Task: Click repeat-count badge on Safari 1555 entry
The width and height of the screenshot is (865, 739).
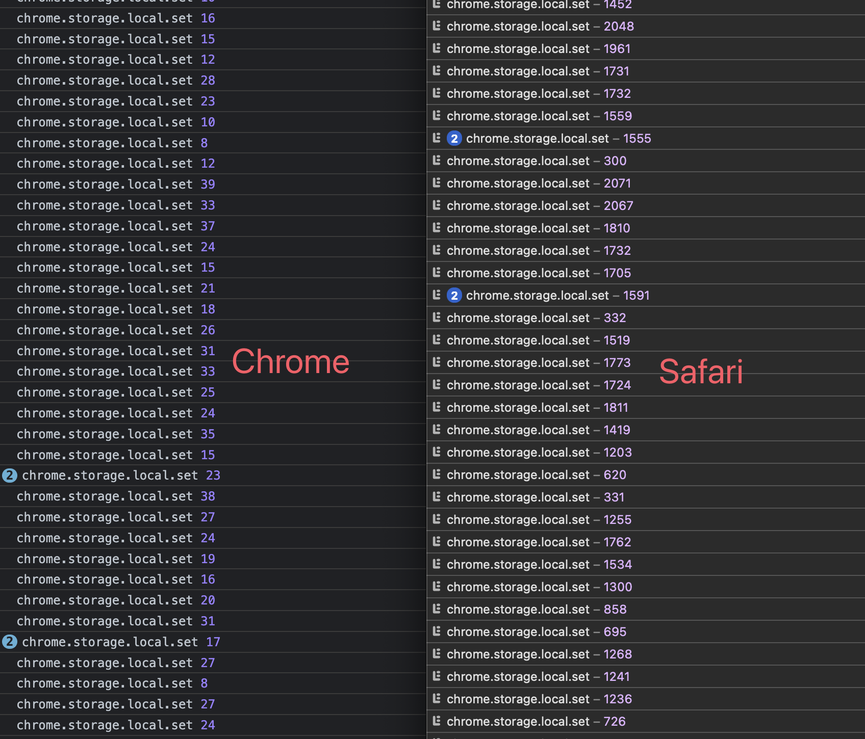Action: [454, 139]
